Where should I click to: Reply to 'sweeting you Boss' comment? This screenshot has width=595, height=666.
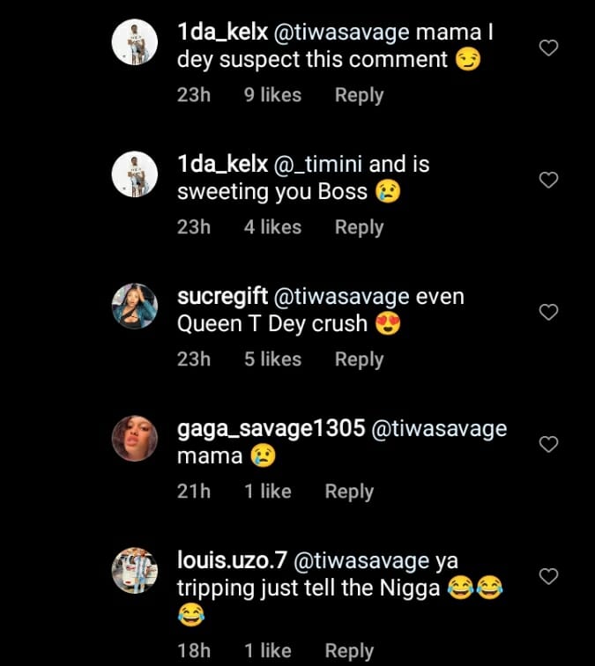(359, 227)
